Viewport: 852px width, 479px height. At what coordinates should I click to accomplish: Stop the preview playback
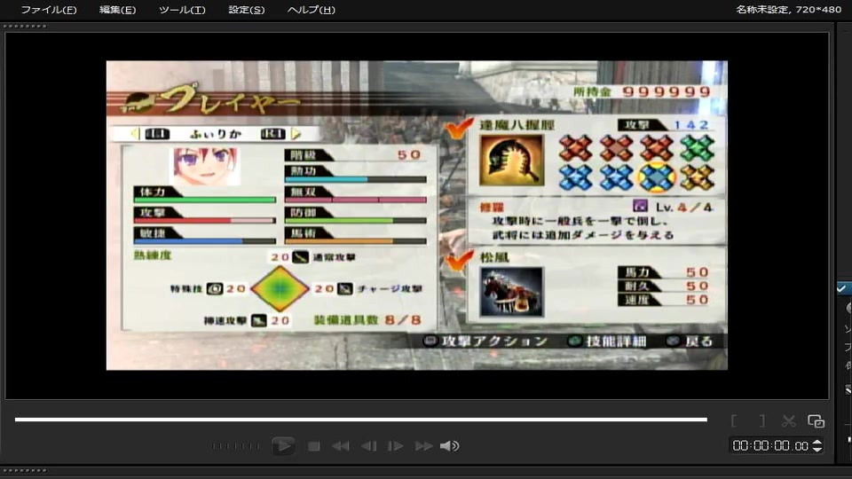(313, 446)
